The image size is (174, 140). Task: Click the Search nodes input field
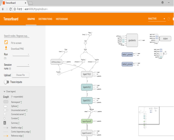click(x=17, y=36)
